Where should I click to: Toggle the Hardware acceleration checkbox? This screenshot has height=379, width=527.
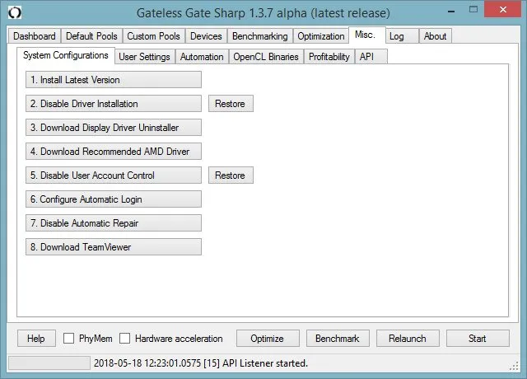click(x=124, y=339)
